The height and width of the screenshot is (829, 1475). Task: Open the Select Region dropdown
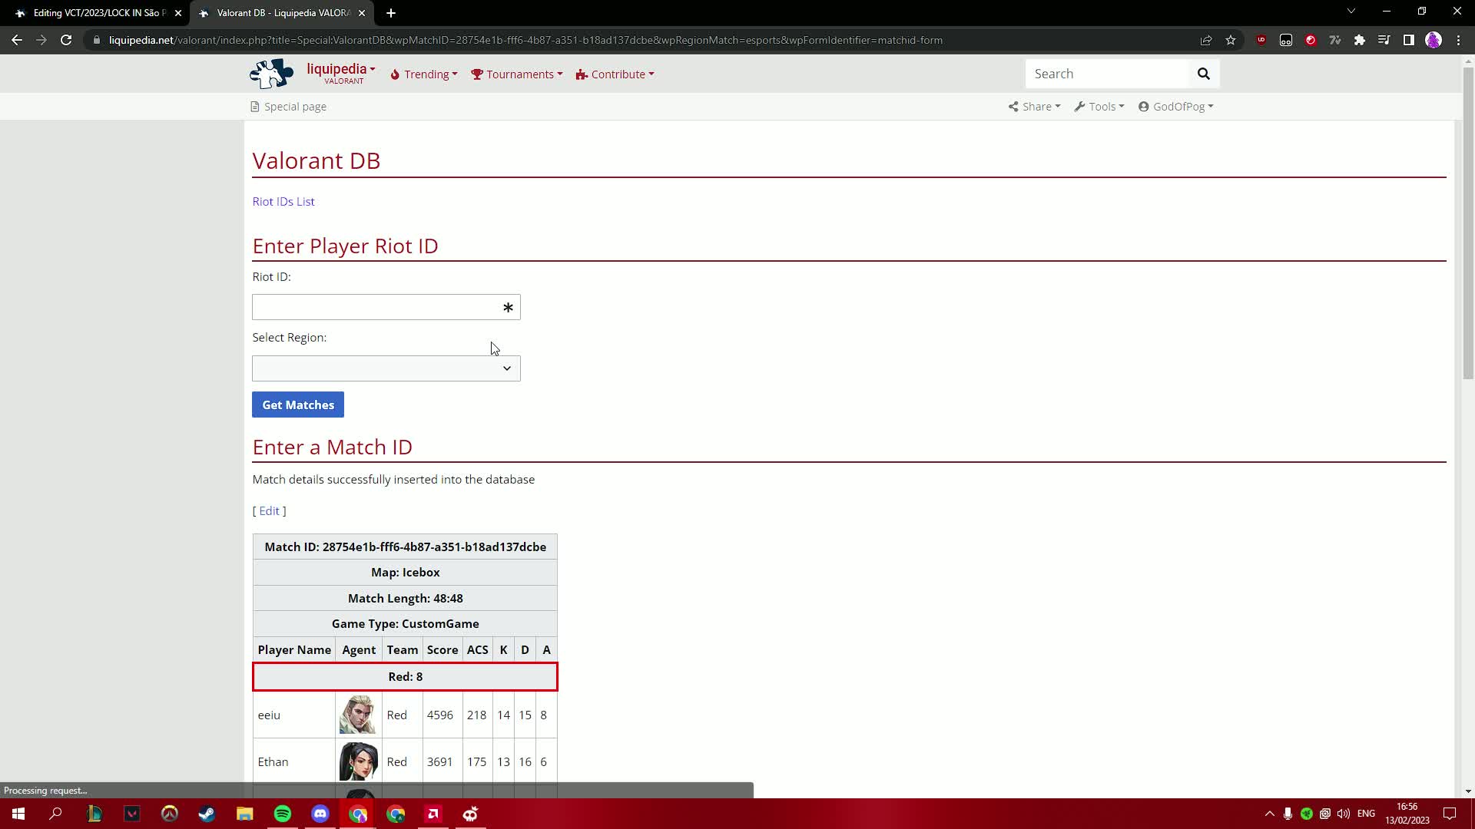tap(386, 368)
